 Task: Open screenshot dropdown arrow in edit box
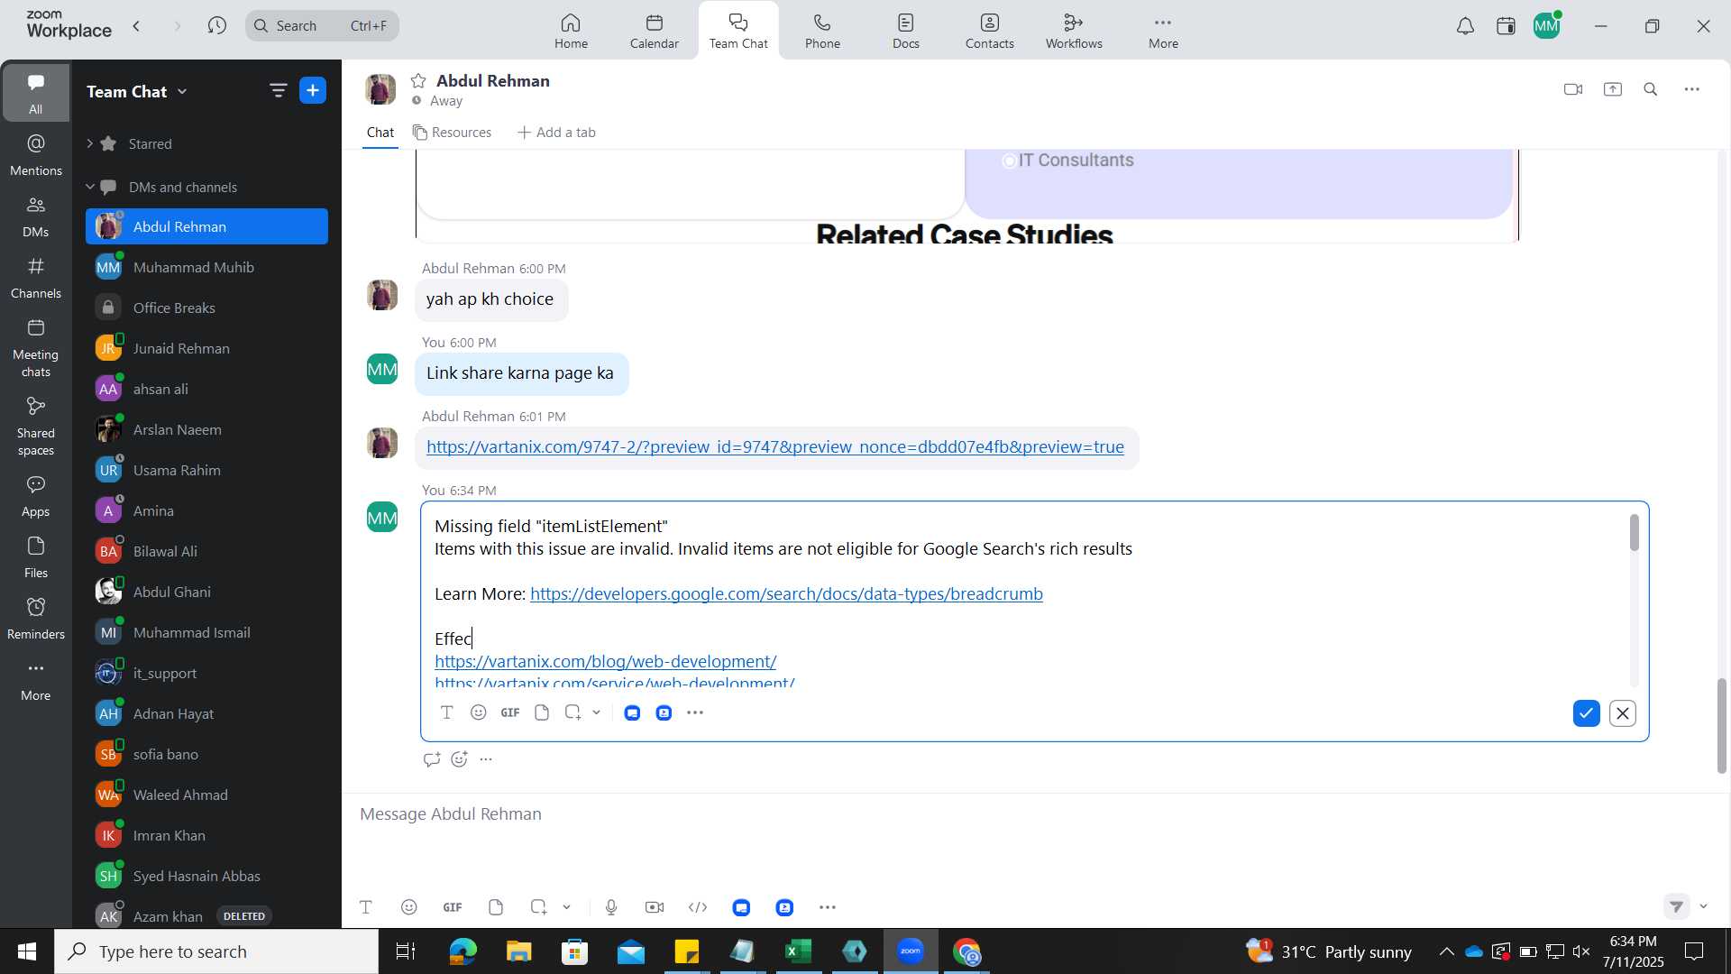[596, 712]
